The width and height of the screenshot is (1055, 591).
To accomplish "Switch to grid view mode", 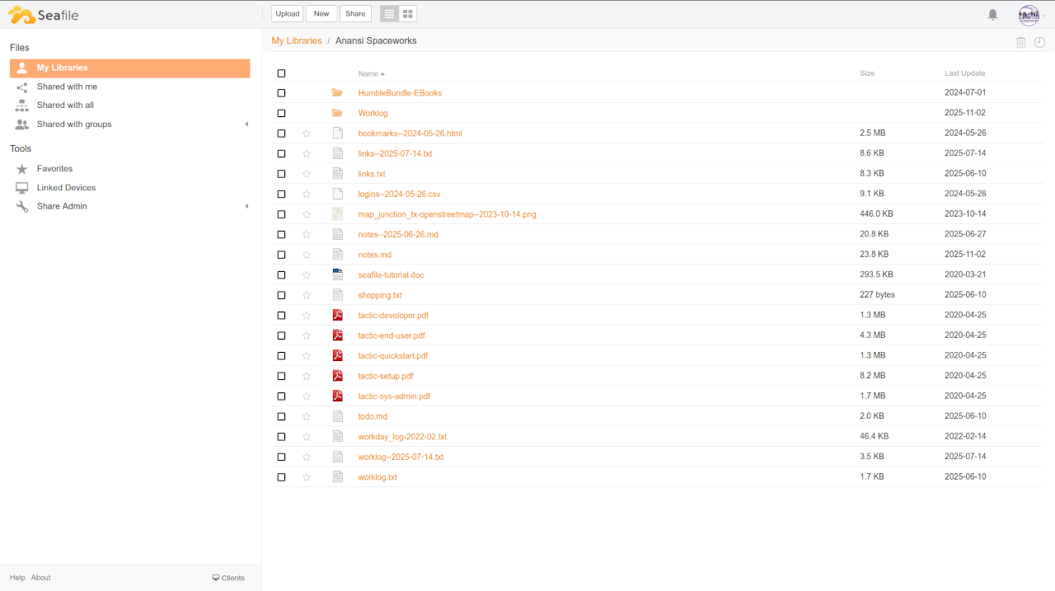I will click(408, 14).
